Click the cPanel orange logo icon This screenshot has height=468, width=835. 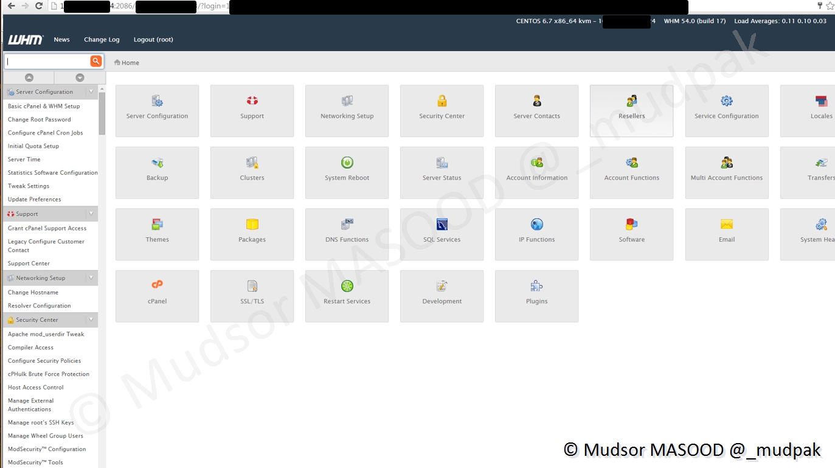tap(157, 284)
